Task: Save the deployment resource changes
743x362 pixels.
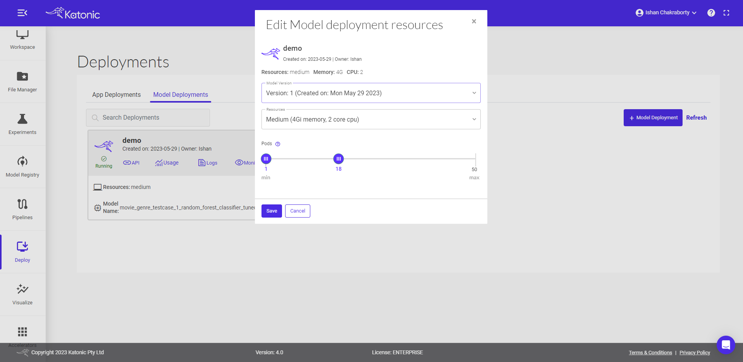Action: [x=272, y=211]
